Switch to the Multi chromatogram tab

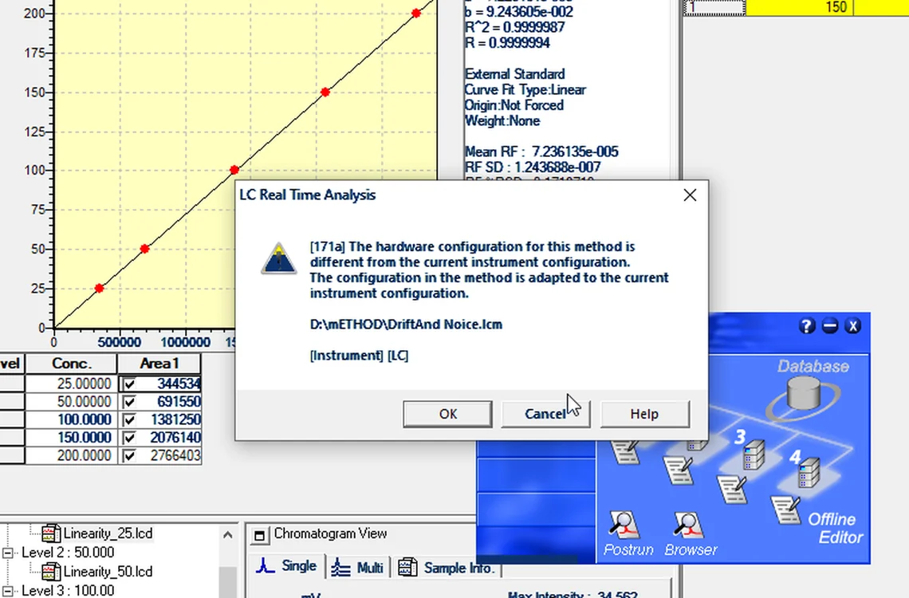[x=358, y=567]
